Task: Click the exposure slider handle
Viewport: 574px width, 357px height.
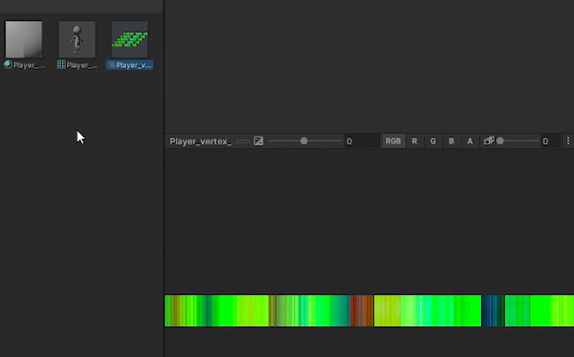Action: coord(304,141)
